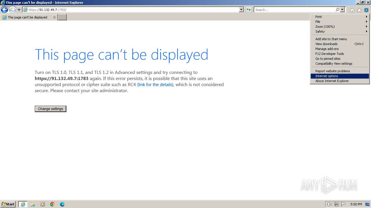Open Compatibility View settings
Screen dimensions: 371x208
(340, 64)
